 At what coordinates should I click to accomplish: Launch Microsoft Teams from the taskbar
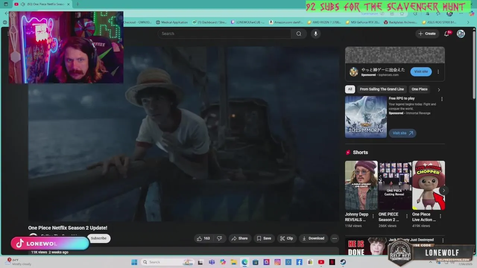pos(212,262)
